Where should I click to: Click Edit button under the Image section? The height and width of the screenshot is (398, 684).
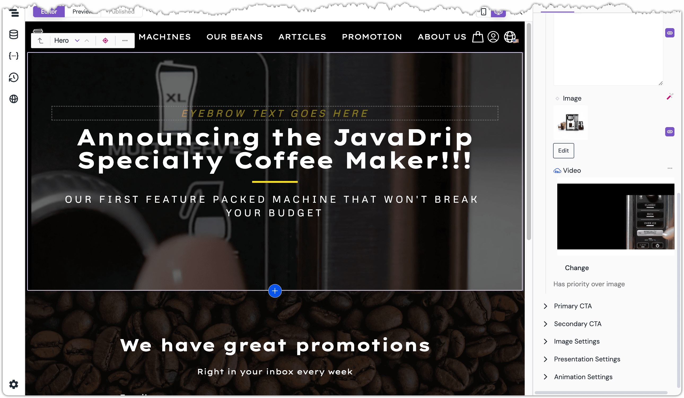click(563, 150)
